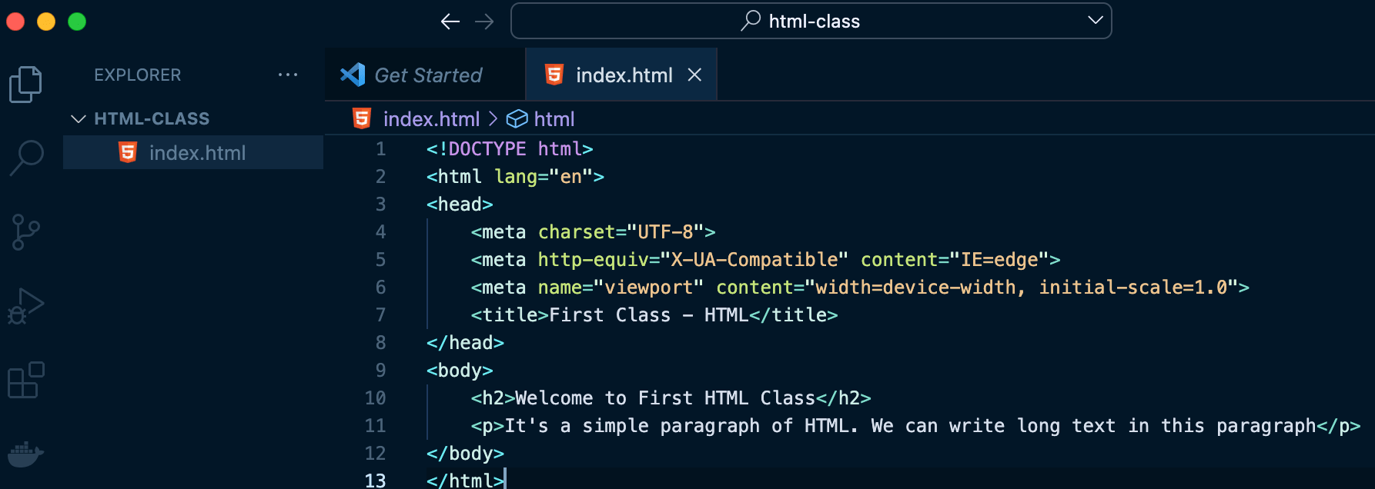The width and height of the screenshot is (1375, 489).
Task: Open the Run and Debug view
Action: pyautogui.click(x=25, y=306)
